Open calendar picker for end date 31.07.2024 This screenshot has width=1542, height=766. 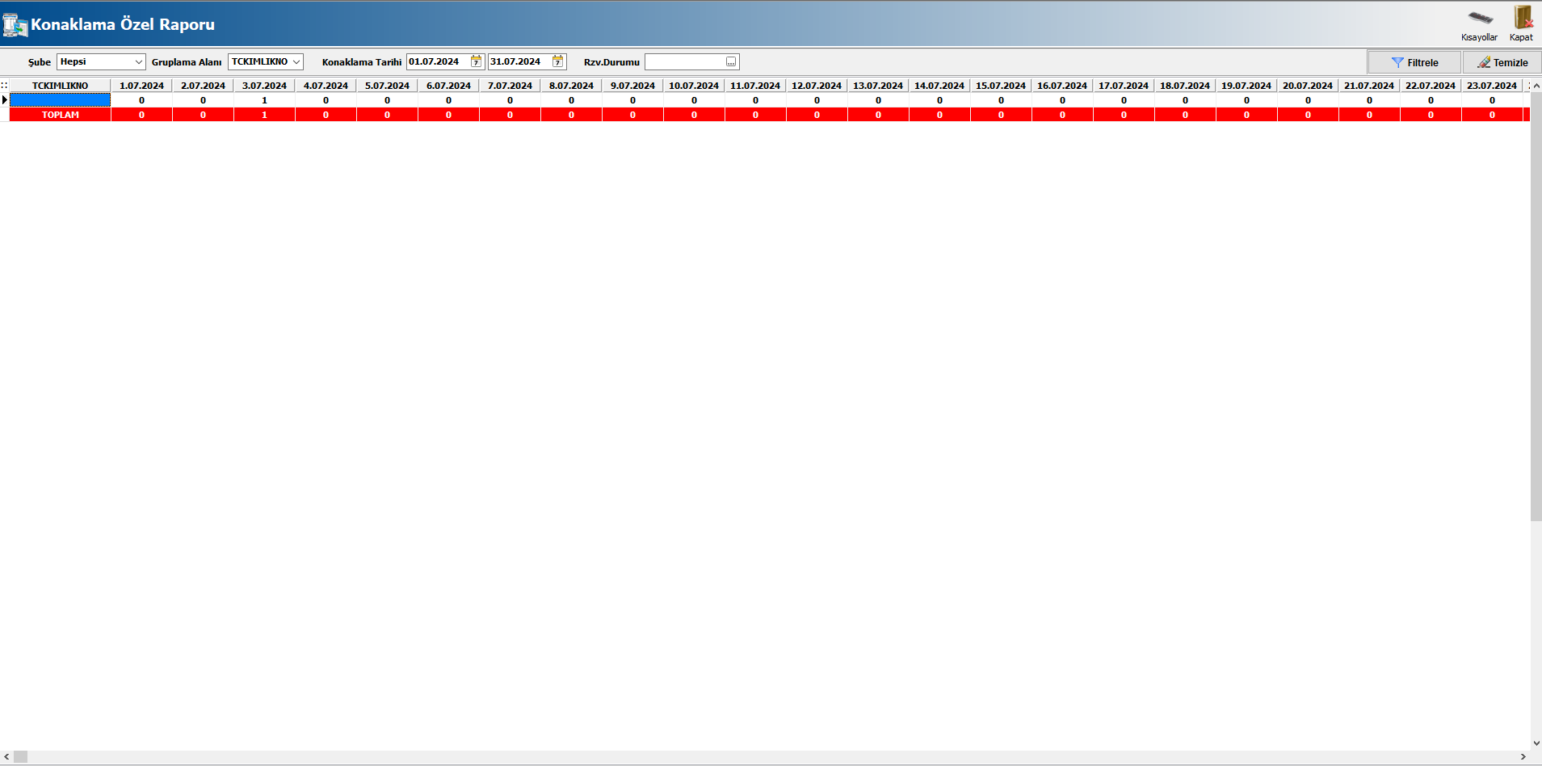point(557,61)
